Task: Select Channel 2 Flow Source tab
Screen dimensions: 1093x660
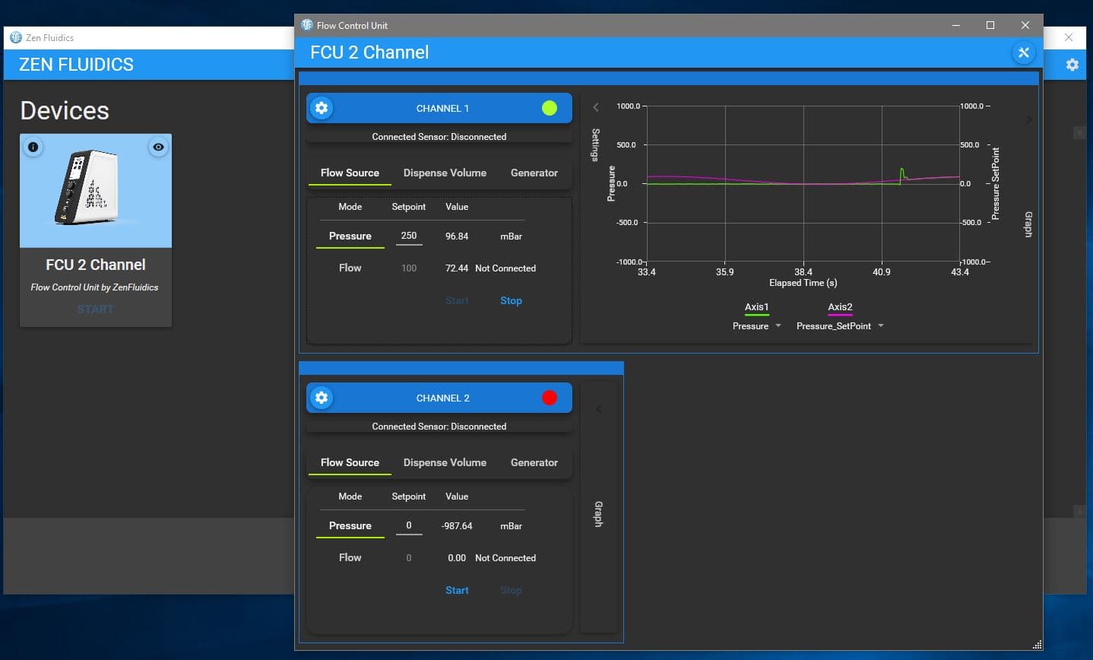Action: coord(350,462)
